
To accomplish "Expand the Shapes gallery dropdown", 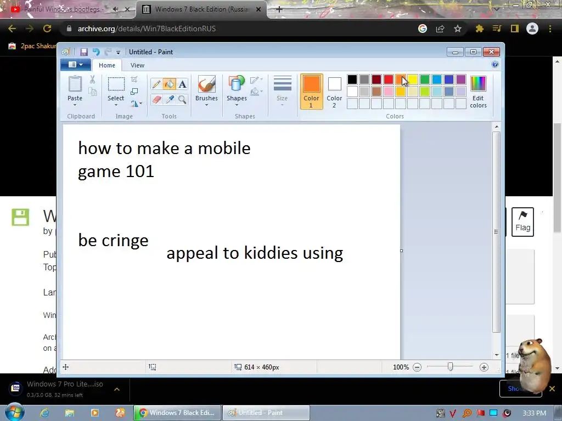I will (x=237, y=92).
